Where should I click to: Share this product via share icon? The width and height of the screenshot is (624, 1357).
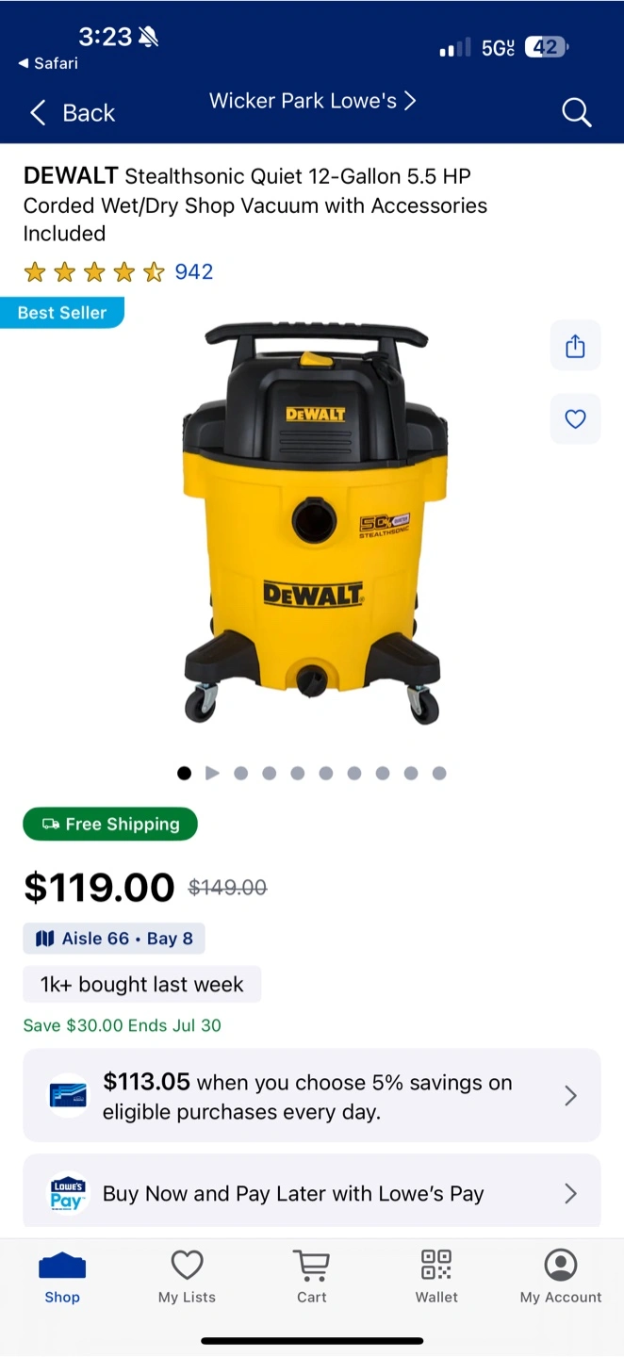[x=575, y=346]
